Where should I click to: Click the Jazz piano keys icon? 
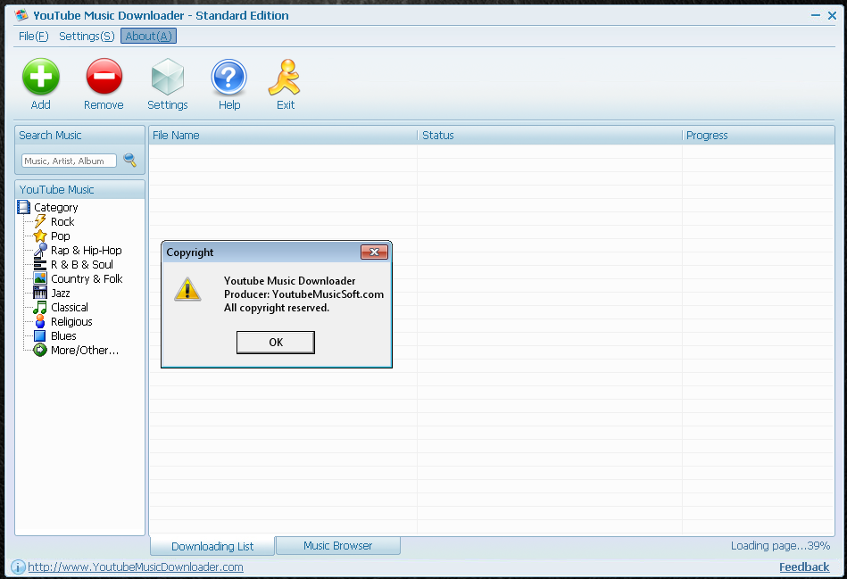point(40,293)
